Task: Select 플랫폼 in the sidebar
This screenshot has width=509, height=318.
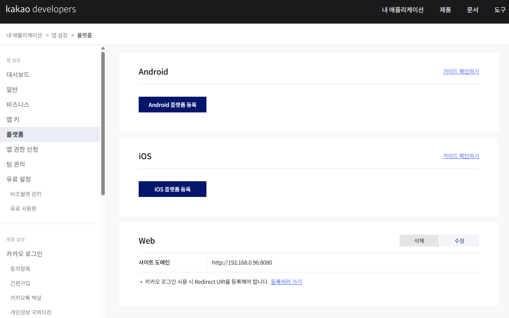Action: (50, 134)
